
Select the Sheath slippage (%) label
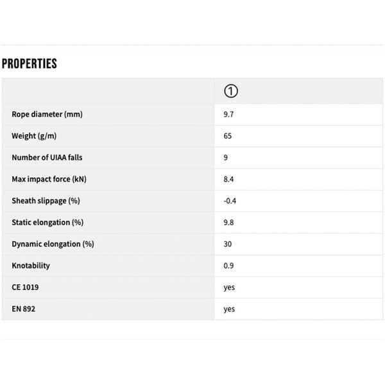point(46,201)
